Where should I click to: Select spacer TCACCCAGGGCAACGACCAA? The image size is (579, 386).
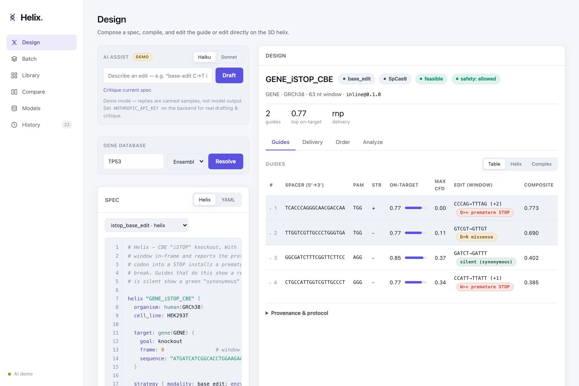click(315, 208)
